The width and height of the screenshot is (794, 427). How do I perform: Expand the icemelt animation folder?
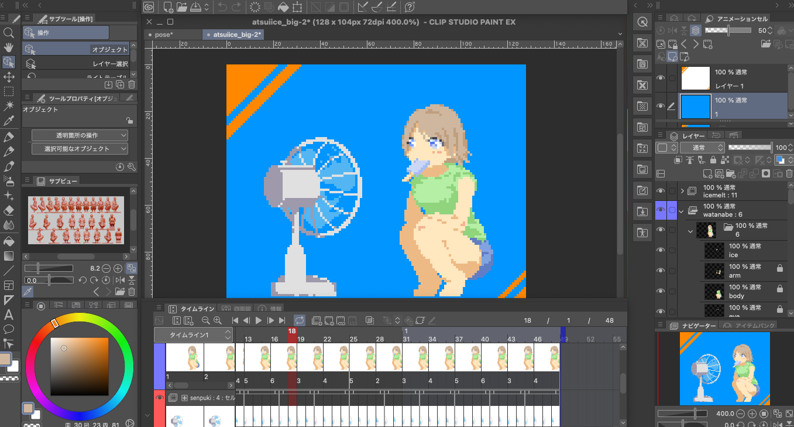click(x=682, y=191)
